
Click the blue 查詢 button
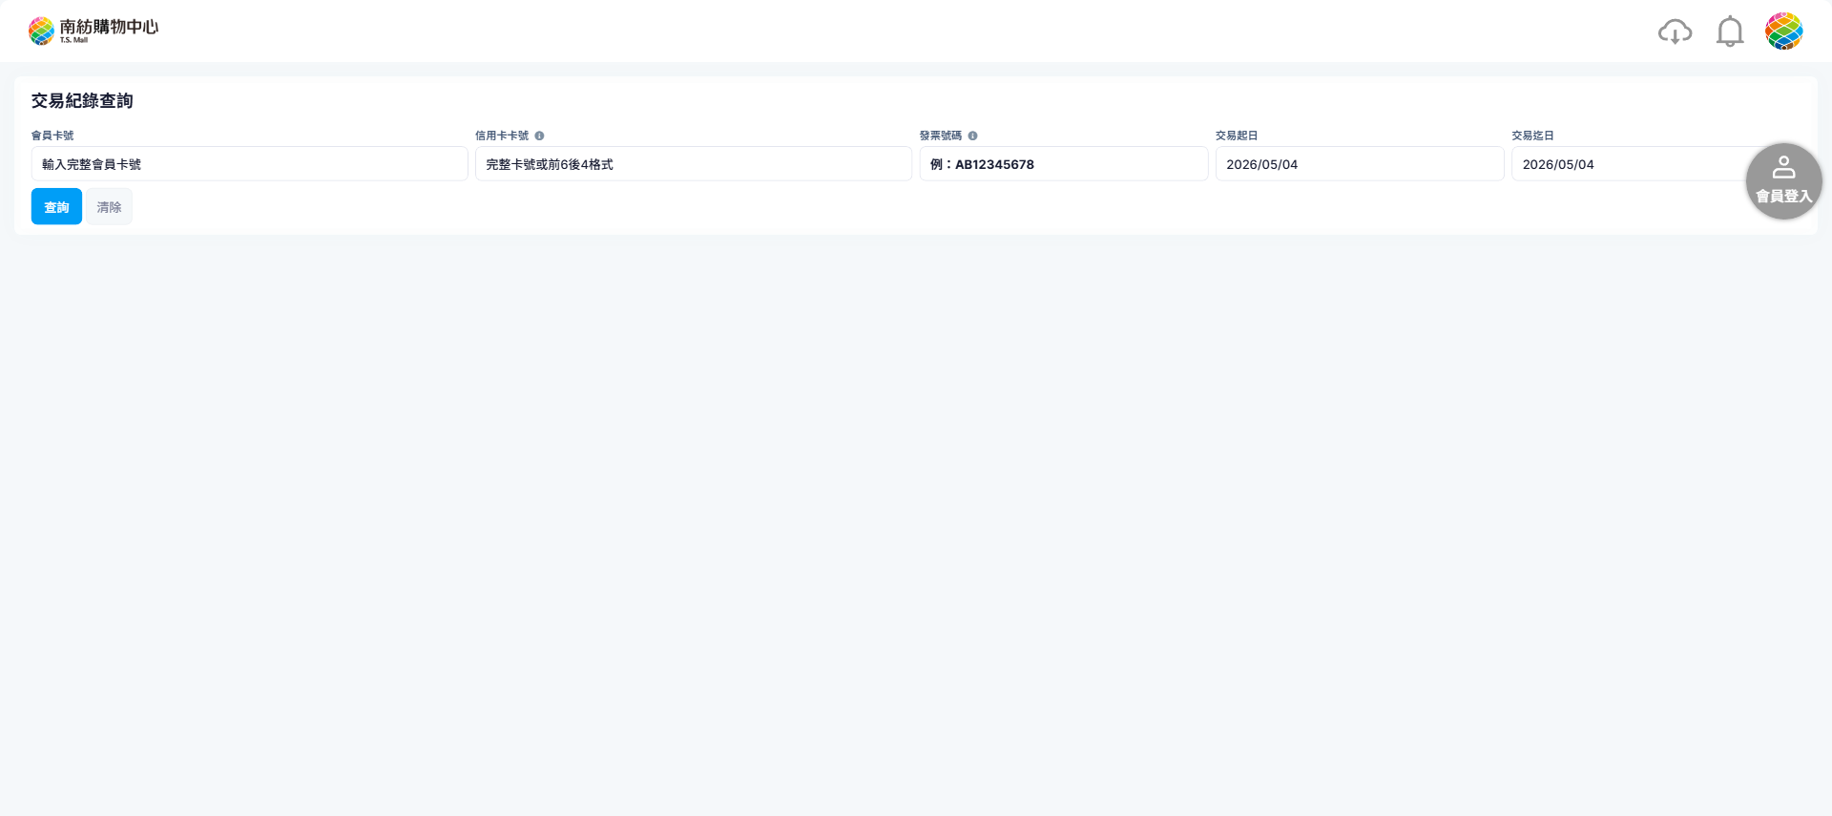[x=56, y=206]
